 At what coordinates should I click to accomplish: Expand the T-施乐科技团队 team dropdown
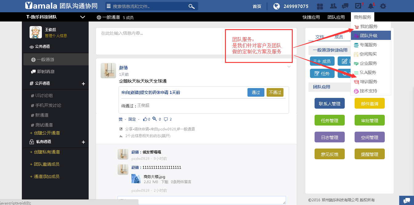tap(82, 17)
